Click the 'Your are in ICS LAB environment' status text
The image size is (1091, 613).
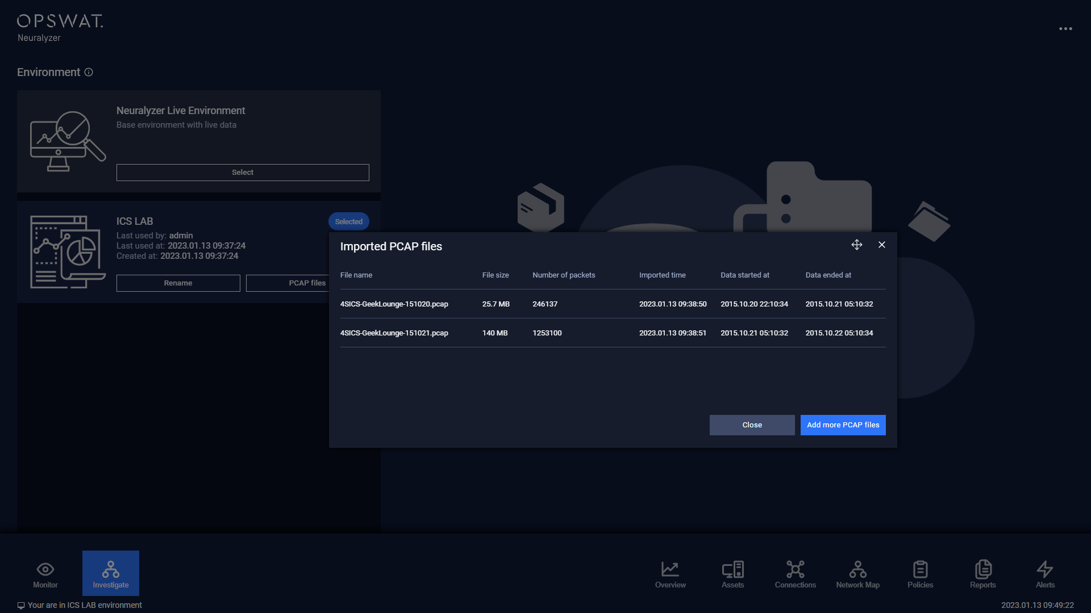click(x=85, y=606)
